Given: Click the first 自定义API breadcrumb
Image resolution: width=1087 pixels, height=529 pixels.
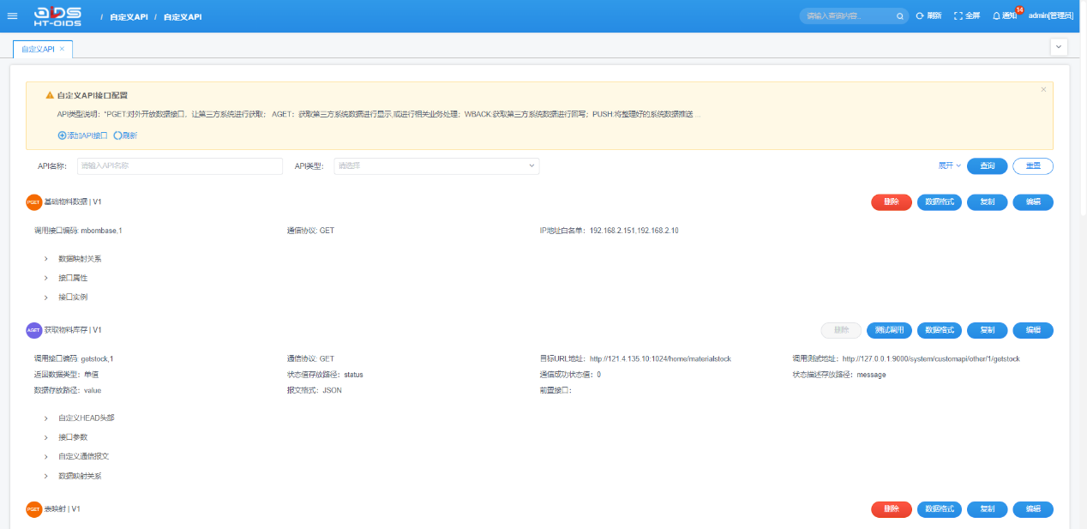Looking at the screenshot, I should point(129,16).
